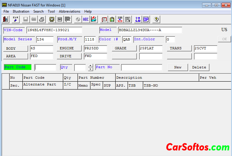Screen dimensions: 232x156
Task: Click the help question mark icon
Action: pyautogui.click(x=156, y=19)
